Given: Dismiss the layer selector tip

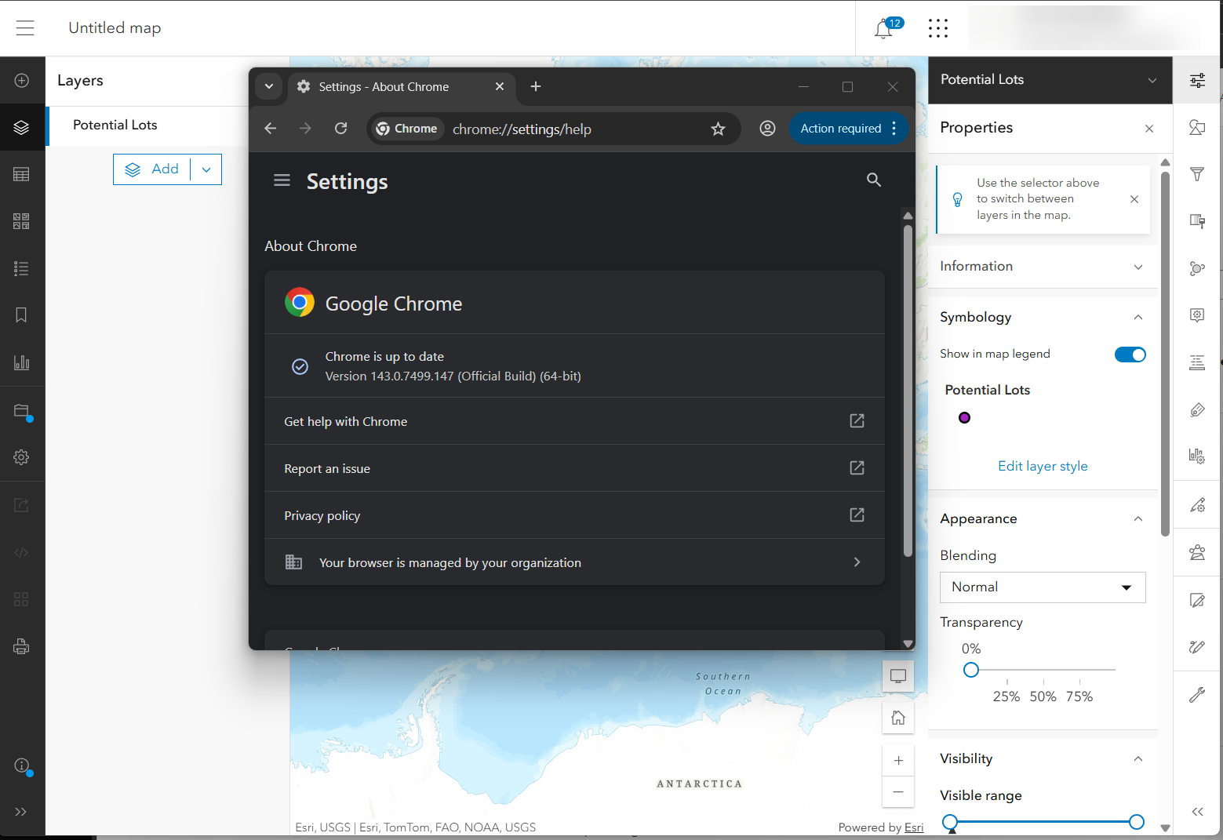Looking at the screenshot, I should click(x=1134, y=199).
